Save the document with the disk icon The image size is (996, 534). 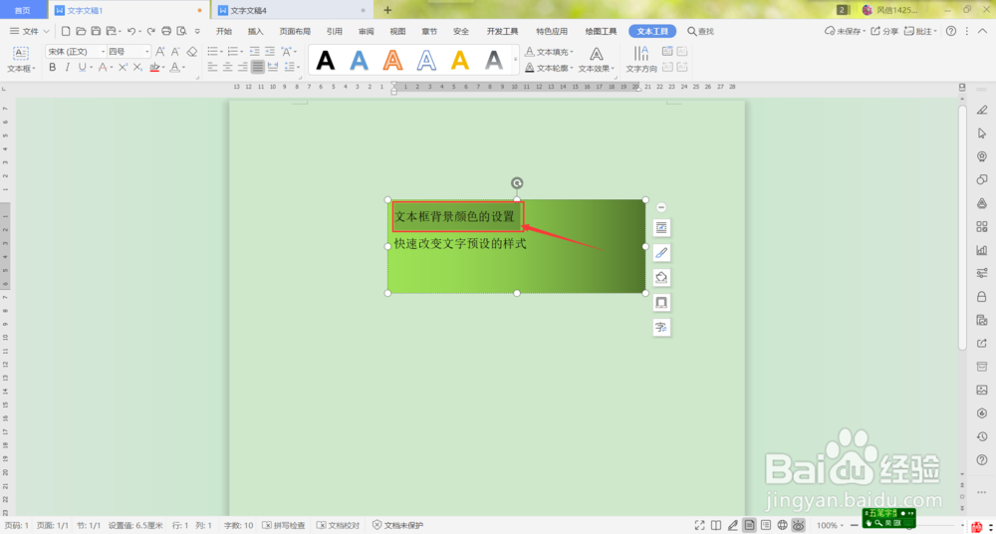96,31
